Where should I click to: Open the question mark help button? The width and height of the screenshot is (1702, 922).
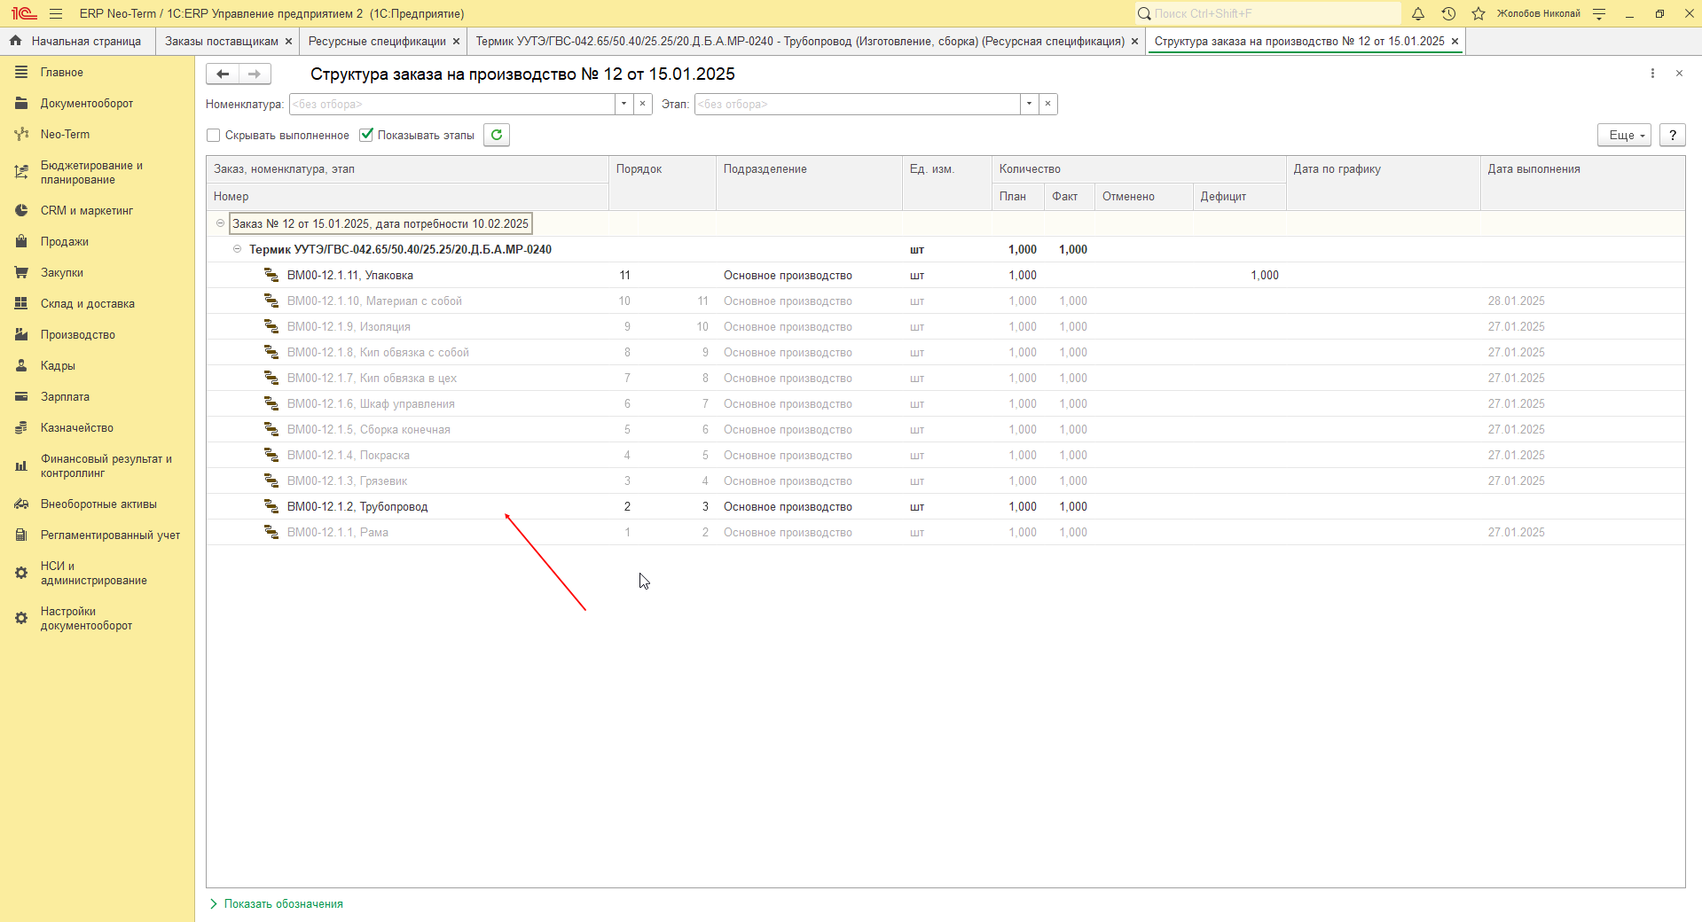(x=1673, y=135)
